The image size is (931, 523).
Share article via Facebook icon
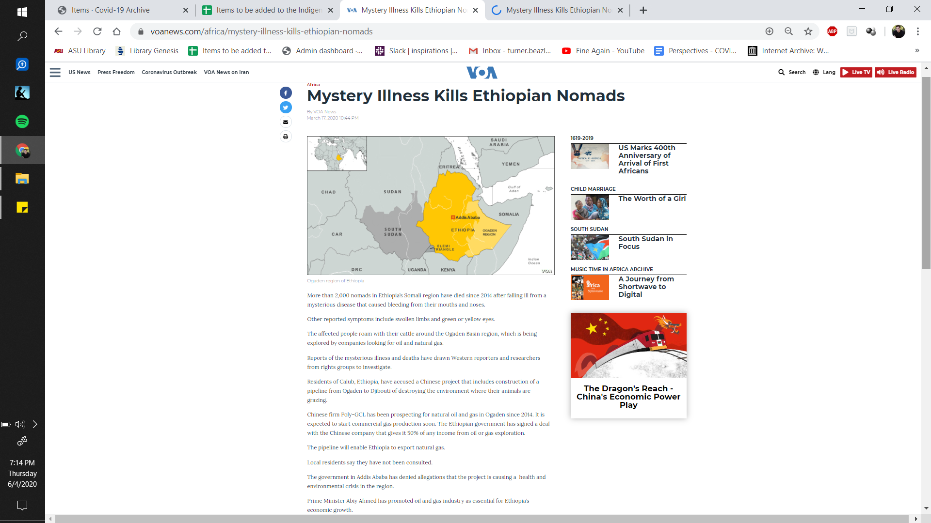286,93
